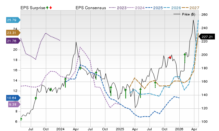Viewport: 219px width, 131px height.
Task: Click the 100 tick on the price axis
Action: [x=204, y=122]
